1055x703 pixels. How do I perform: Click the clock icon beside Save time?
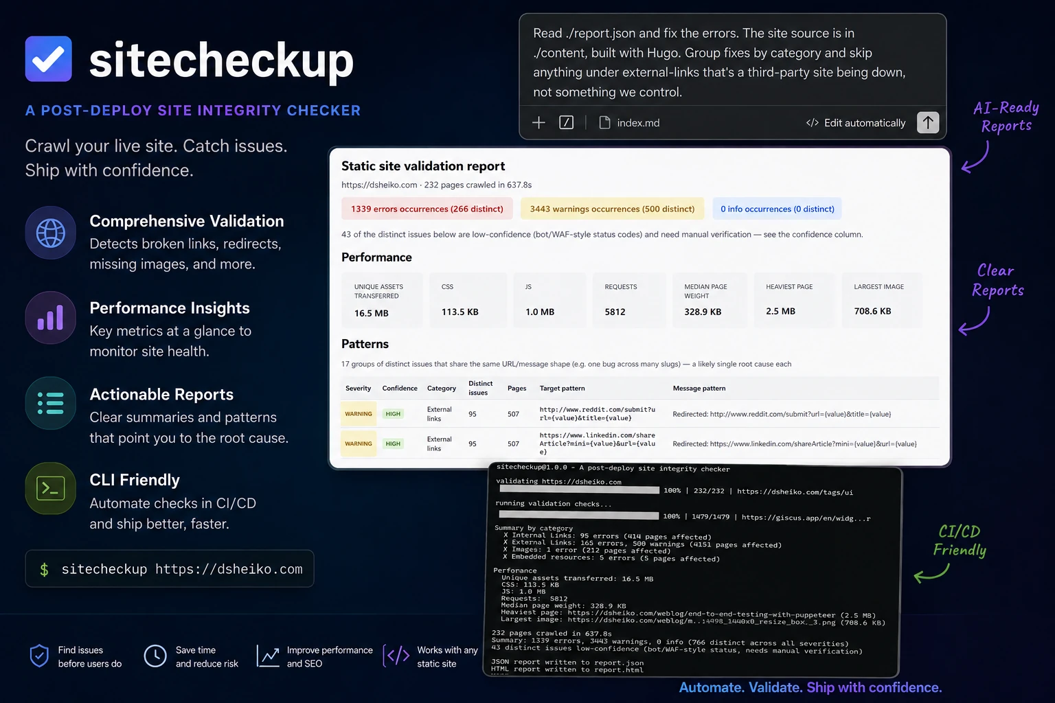click(x=155, y=656)
